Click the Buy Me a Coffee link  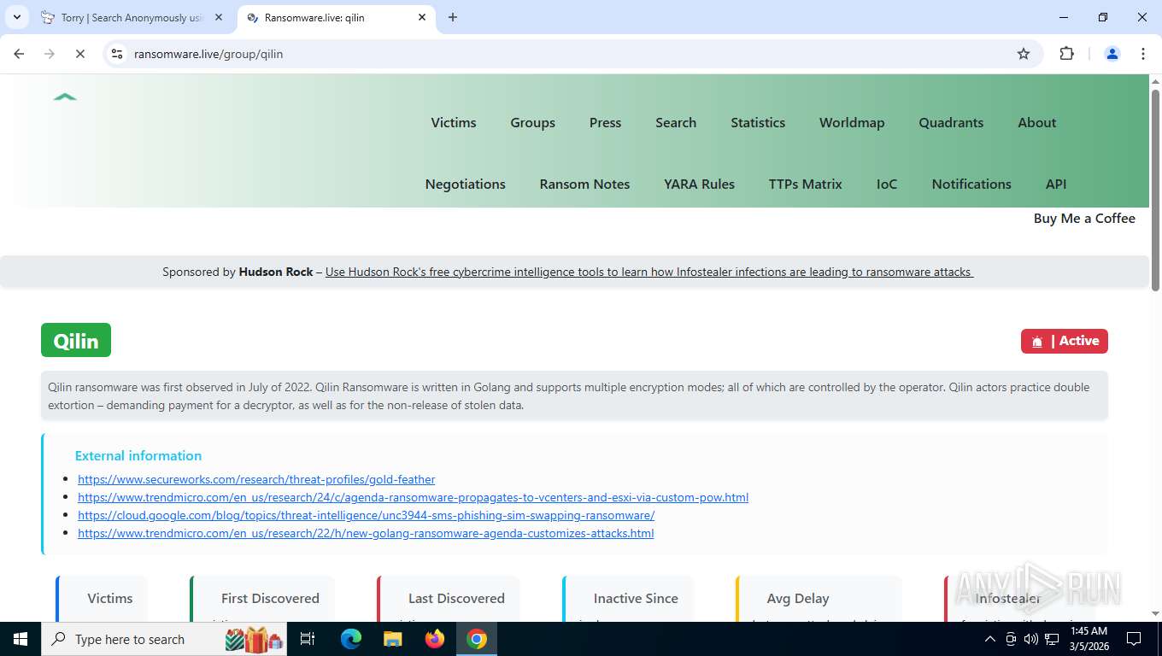[x=1084, y=218]
